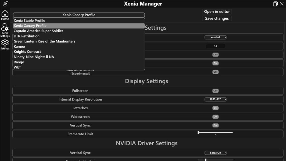Select Captain America Super Soldier profile

[x=79, y=31]
